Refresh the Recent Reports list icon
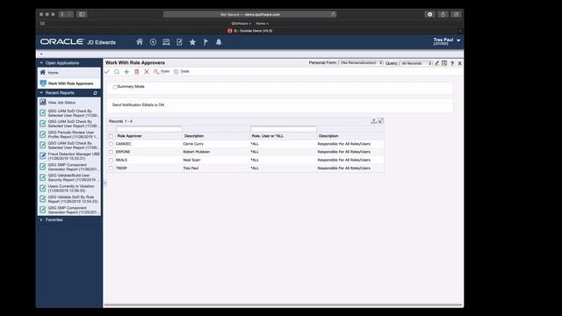The height and width of the screenshot is (316, 562). (95, 93)
